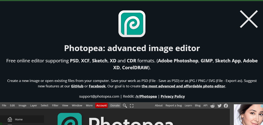Open the More menu
Image resolution: width=263 pixels, height=125 pixels.
[x=89, y=106]
